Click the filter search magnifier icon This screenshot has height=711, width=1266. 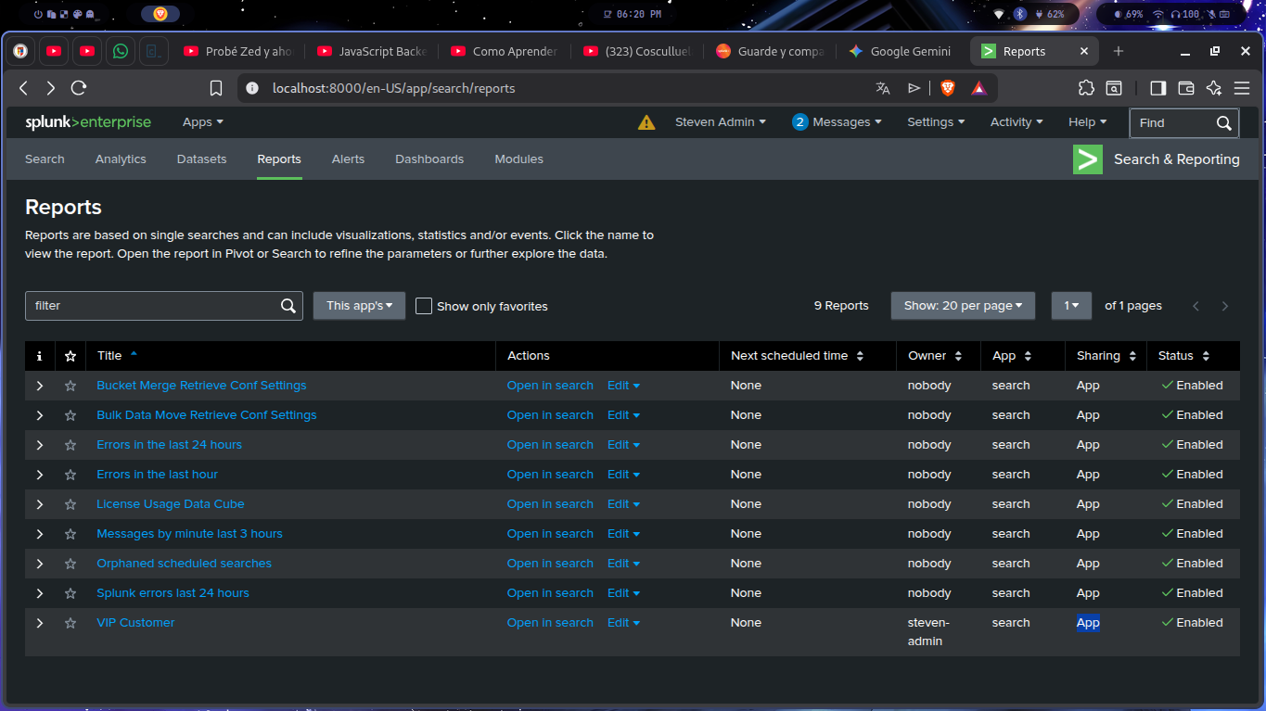[288, 306]
